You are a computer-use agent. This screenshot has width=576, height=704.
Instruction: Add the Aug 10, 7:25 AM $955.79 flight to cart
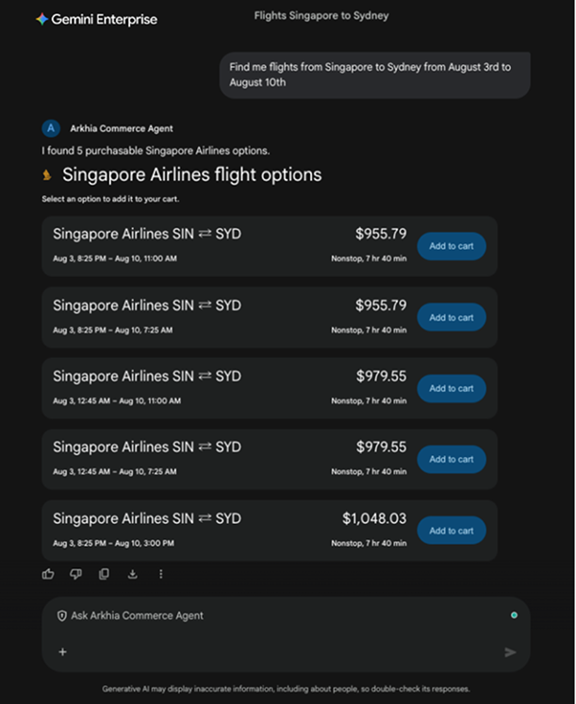click(x=452, y=318)
